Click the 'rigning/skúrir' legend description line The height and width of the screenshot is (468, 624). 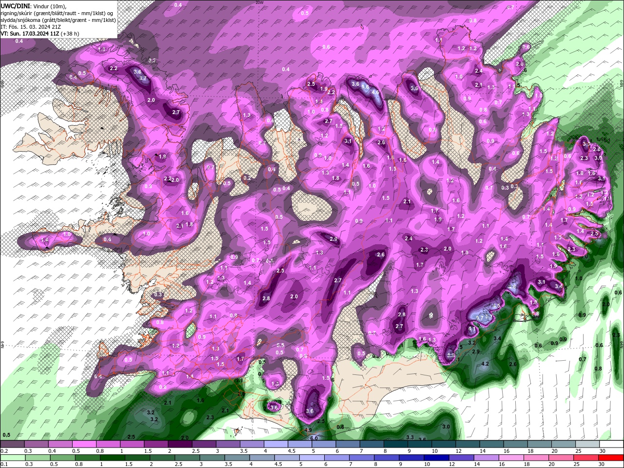coord(58,13)
